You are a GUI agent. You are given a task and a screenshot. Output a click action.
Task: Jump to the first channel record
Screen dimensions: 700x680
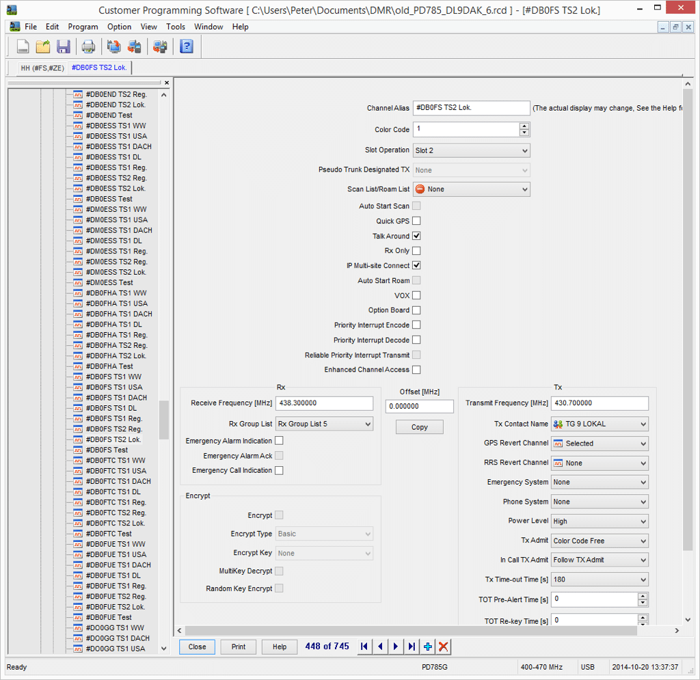pyautogui.click(x=364, y=647)
